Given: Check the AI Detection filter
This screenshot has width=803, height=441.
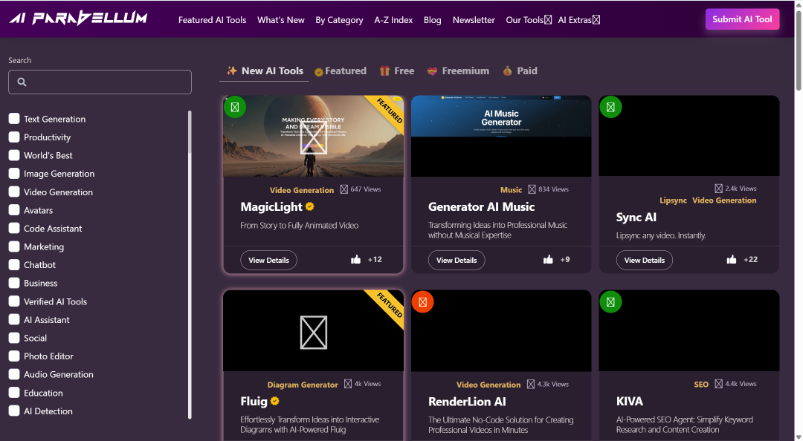Looking at the screenshot, I should pyautogui.click(x=14, y=411).
